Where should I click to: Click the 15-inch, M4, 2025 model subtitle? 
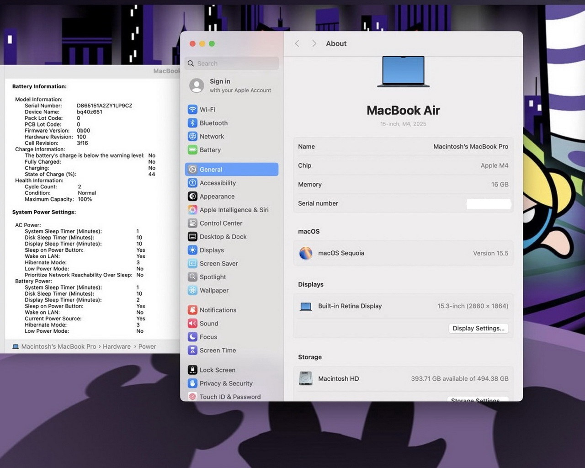tap(403, 124)
